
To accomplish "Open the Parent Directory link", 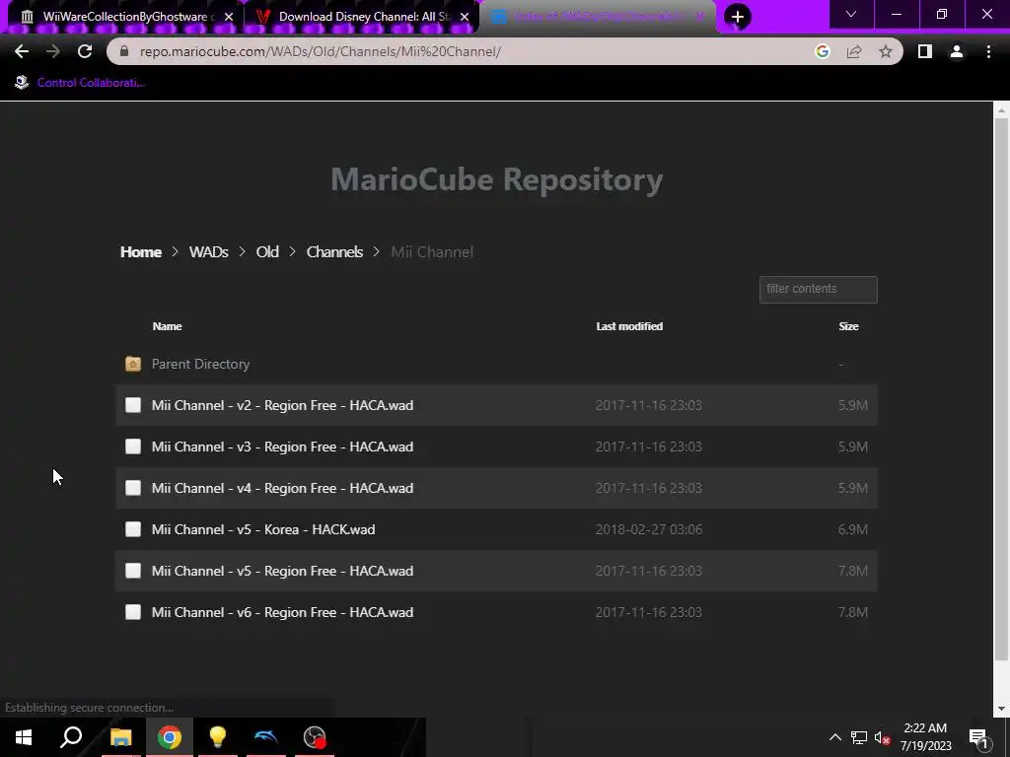I will click(200, 364).
